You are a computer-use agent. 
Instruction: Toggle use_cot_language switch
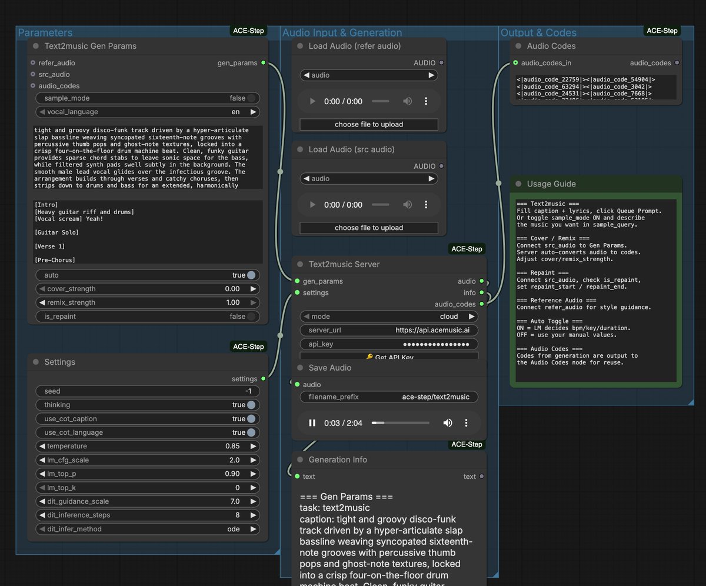tap(252, 432)
